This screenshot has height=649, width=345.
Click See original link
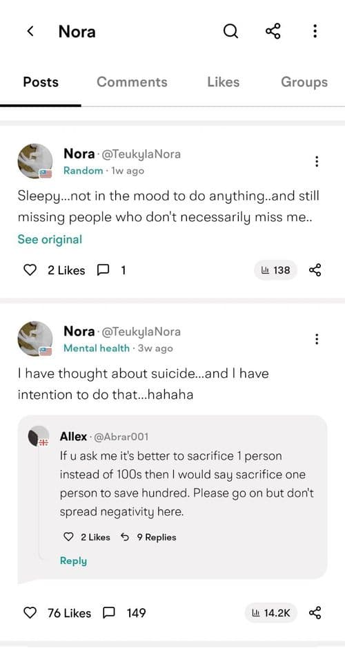(50, 239)
